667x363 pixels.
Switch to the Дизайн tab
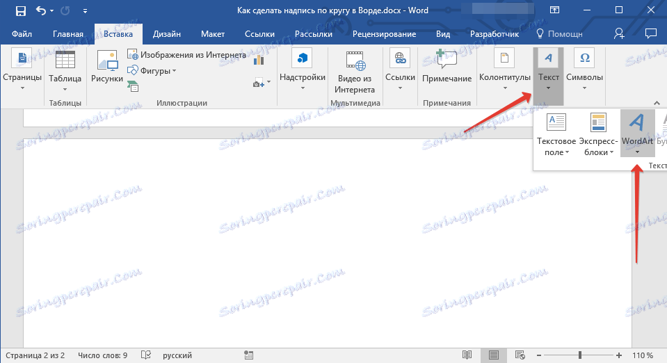pyautogui.click(x=167, y=34)
